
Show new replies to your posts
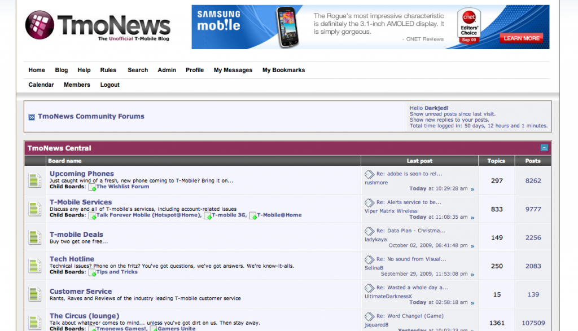point(449,120)
